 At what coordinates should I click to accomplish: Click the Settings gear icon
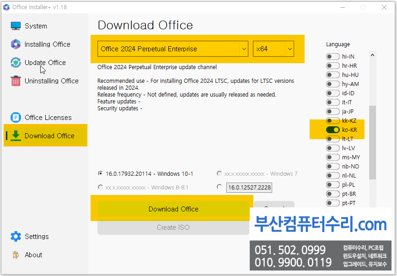point(16,236)
